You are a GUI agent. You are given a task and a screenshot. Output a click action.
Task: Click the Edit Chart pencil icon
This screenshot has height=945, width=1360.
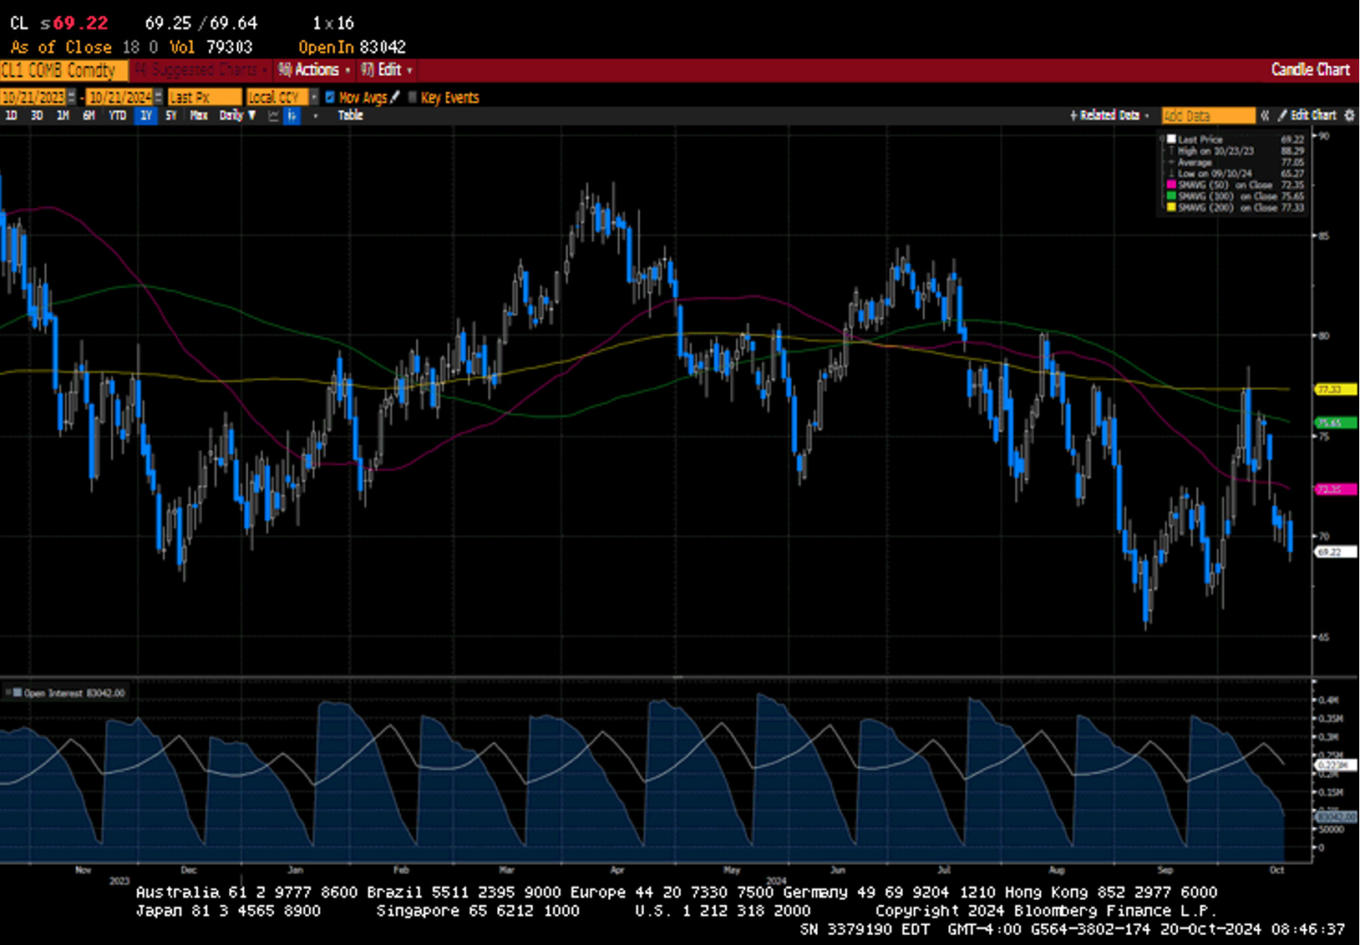click(1282, 115)
